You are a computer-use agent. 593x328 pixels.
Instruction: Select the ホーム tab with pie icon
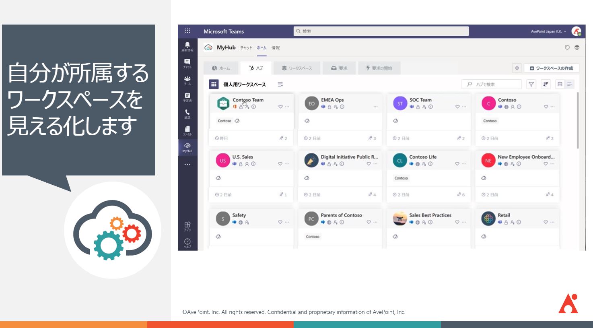coord(221,68)
